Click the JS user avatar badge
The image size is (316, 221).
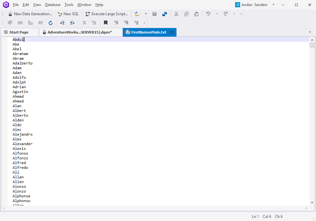tap(238, 5)
